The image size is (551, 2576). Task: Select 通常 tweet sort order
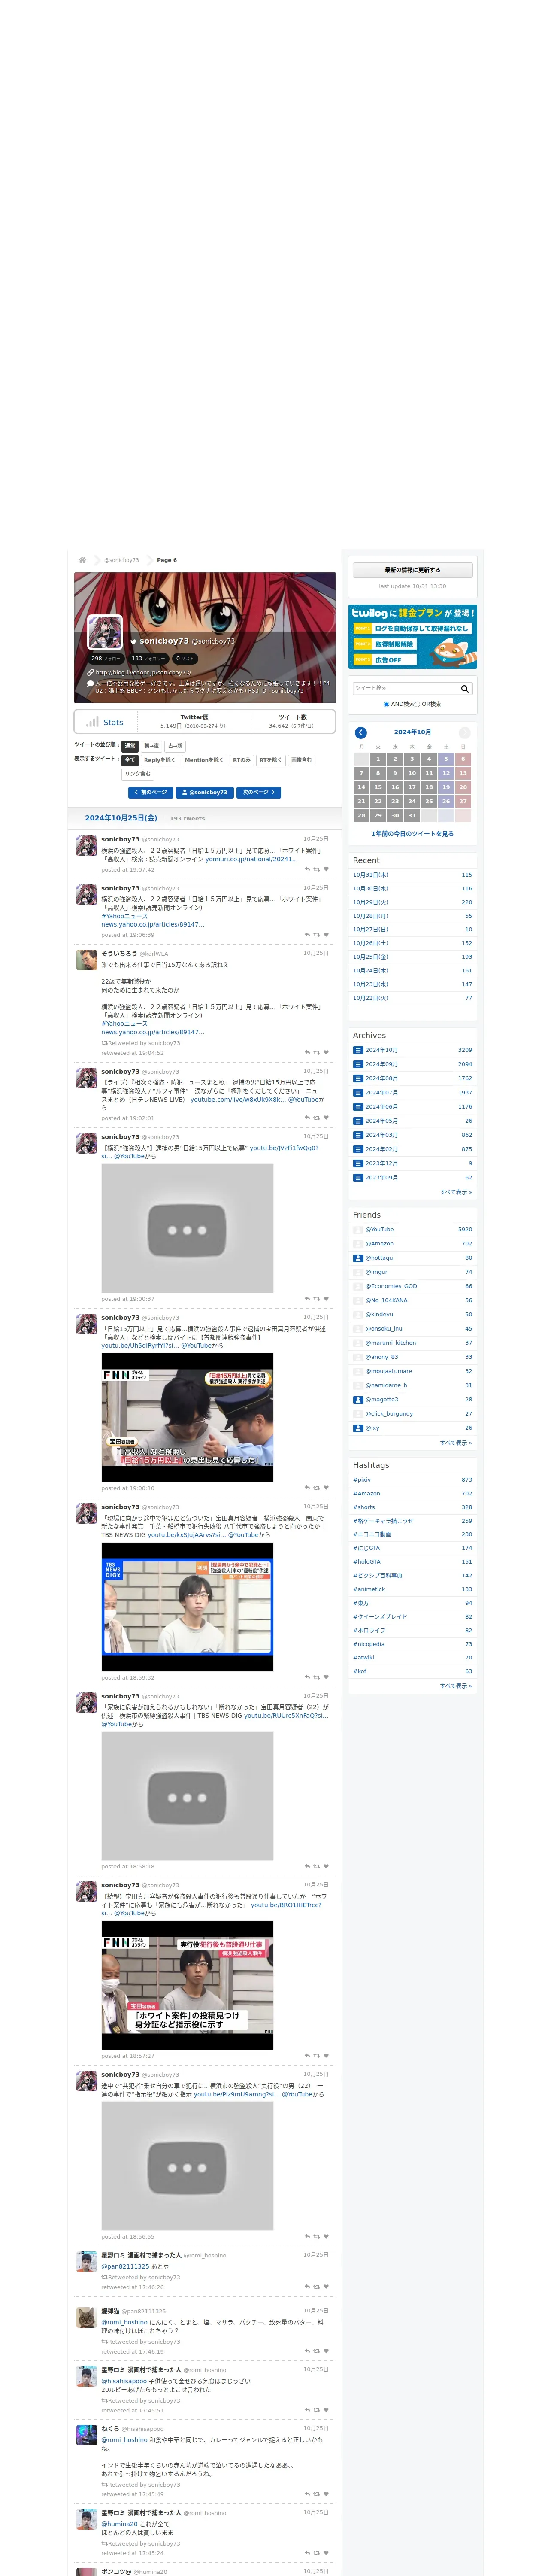[130, 746]
